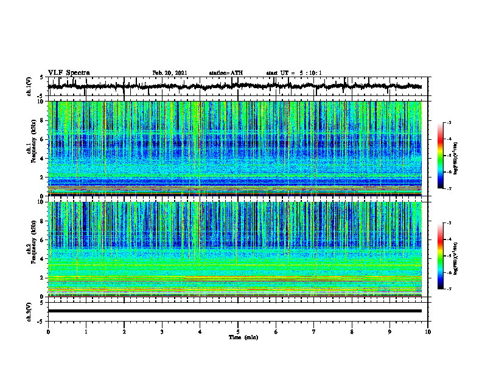Click the "ch.3(V)" axis label
Screen dimensions: 482x372
(x=29, y=312)
